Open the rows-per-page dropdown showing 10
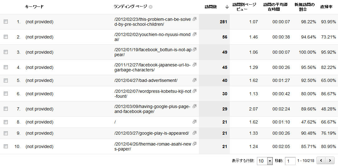 pyautogui.click(x=265, y=161)
